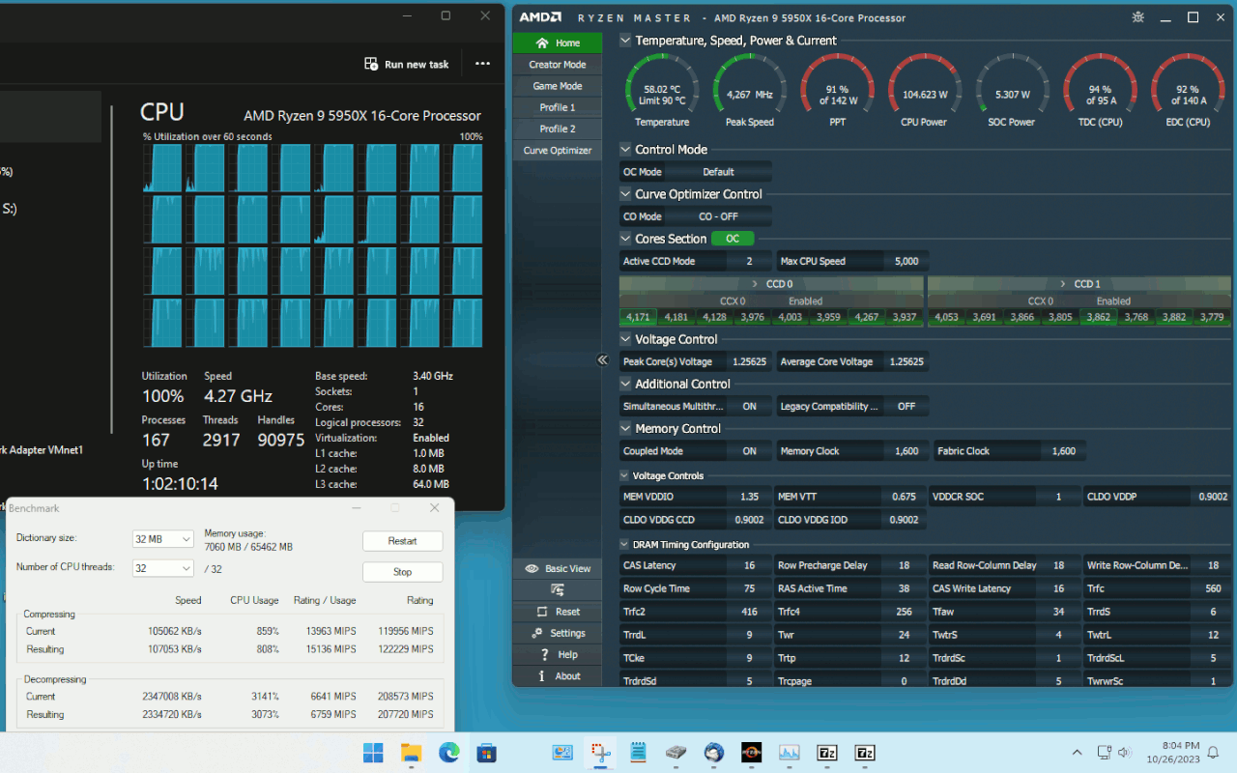The height and width of the screenshot is (773, 1237).
Task: Toggle Legacy Compatibility Mode OFF setting
Action: (906, 407)
